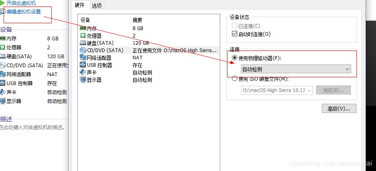Select 处理器 row text in hardware list
This screenshot has width=376, height=171.
94,36
